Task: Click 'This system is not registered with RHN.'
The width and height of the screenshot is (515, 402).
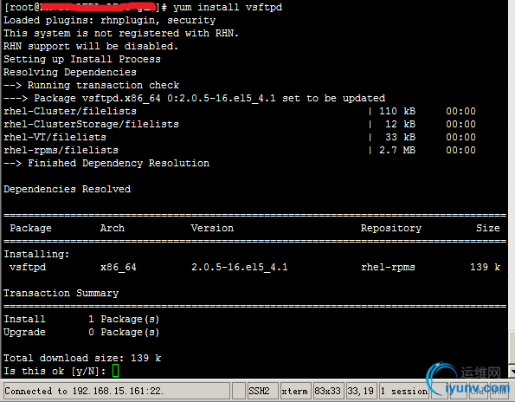Action: coord(121,33)
